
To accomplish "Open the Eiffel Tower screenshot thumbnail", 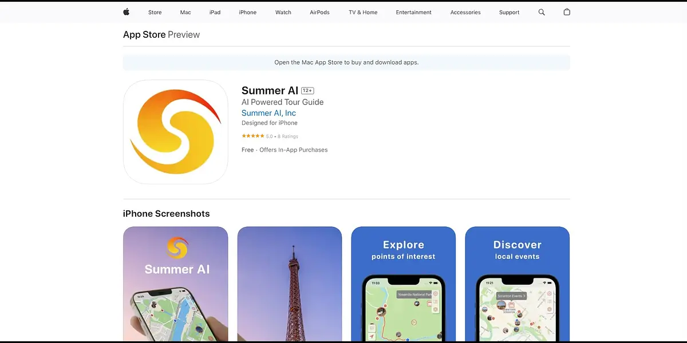I will click(289, 284).
